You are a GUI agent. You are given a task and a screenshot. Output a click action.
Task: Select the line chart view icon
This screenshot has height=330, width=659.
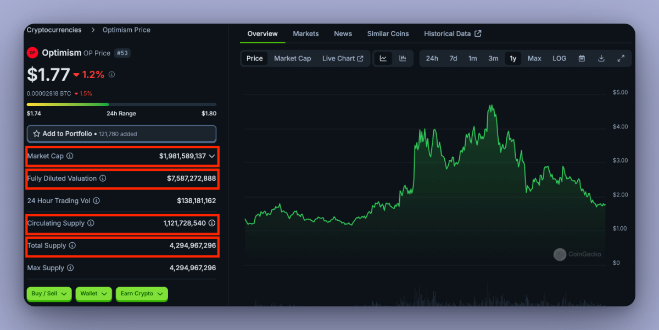click(383, 58)
